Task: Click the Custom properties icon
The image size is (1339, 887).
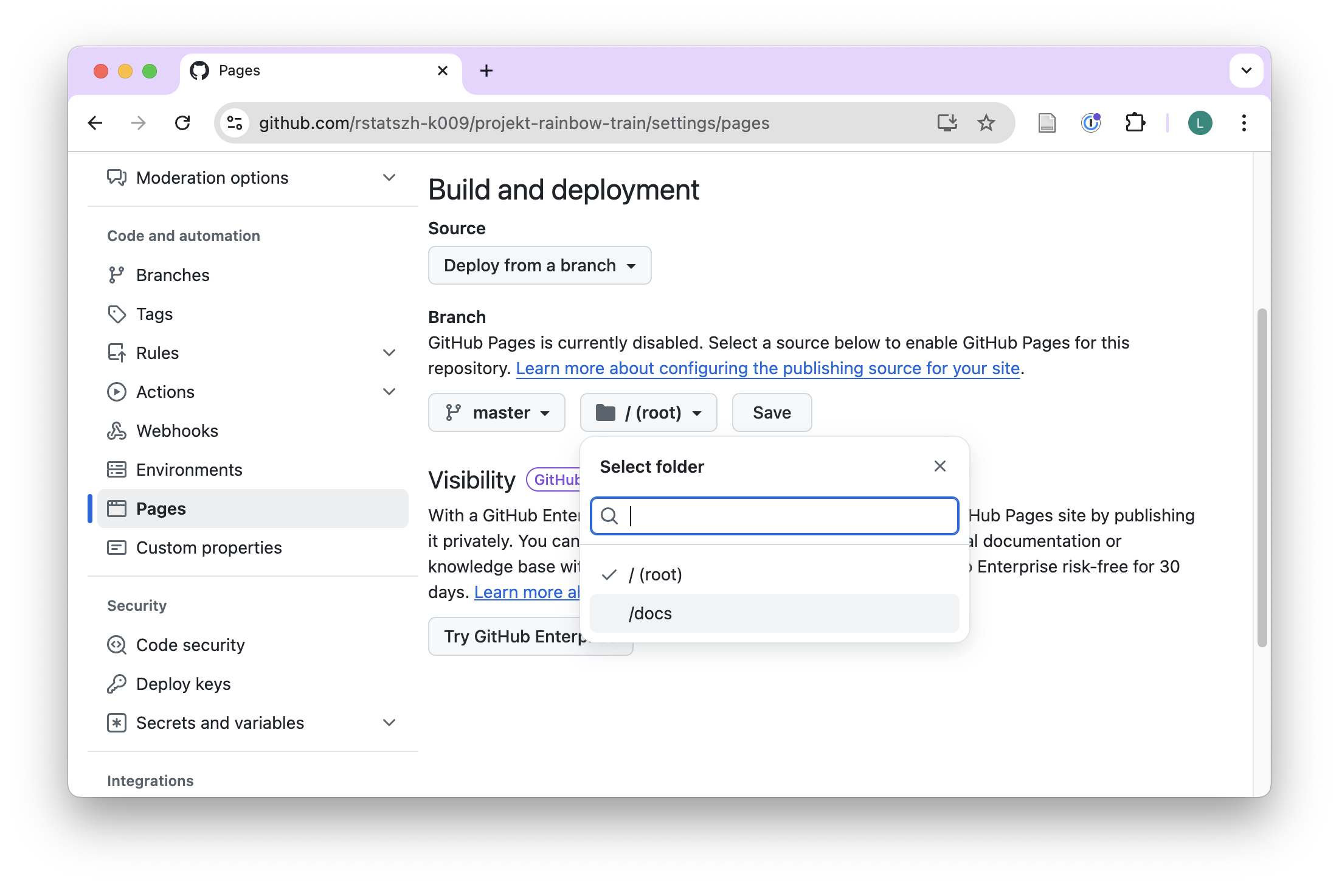Action: [x=117, y=548]
